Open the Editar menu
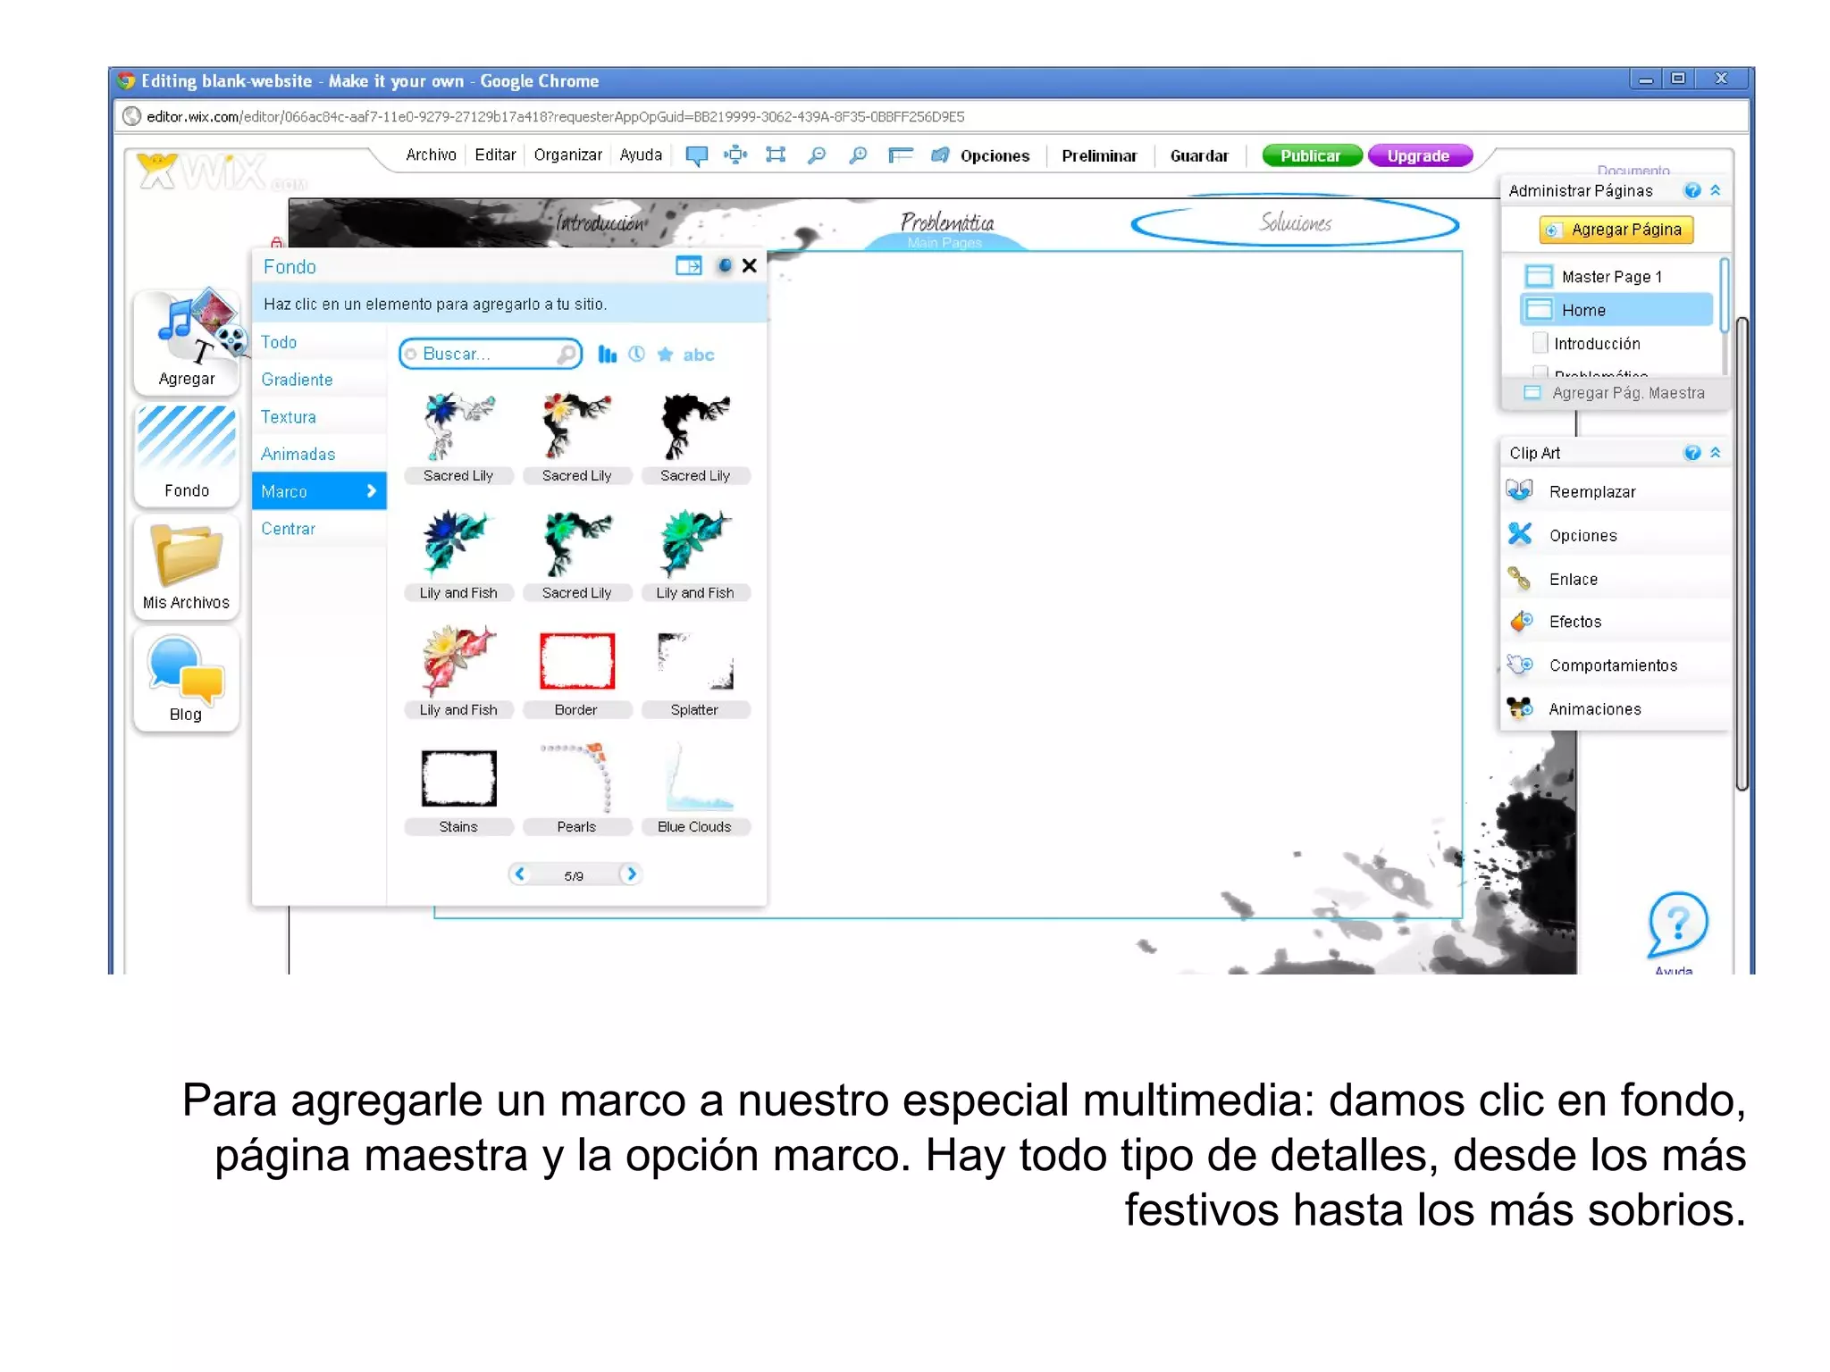Image resolution: width=1830 pixels, height=1372 pixels. click(x=495, y=155)
